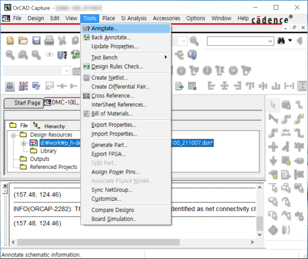Image resolution: width=308 pixels, height=259 pixels.
Task: Open the combo box under zoom icons
Action: (x=66, y=71)
